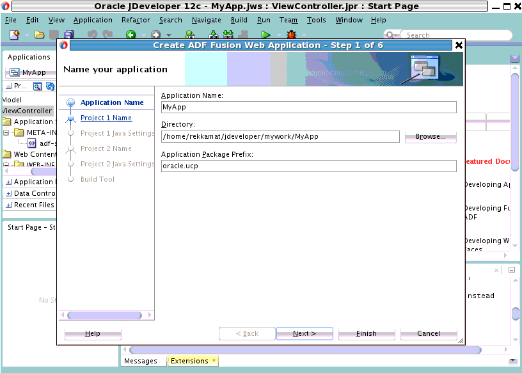
Task: Click the Browse button for directory
Action: 431,136
